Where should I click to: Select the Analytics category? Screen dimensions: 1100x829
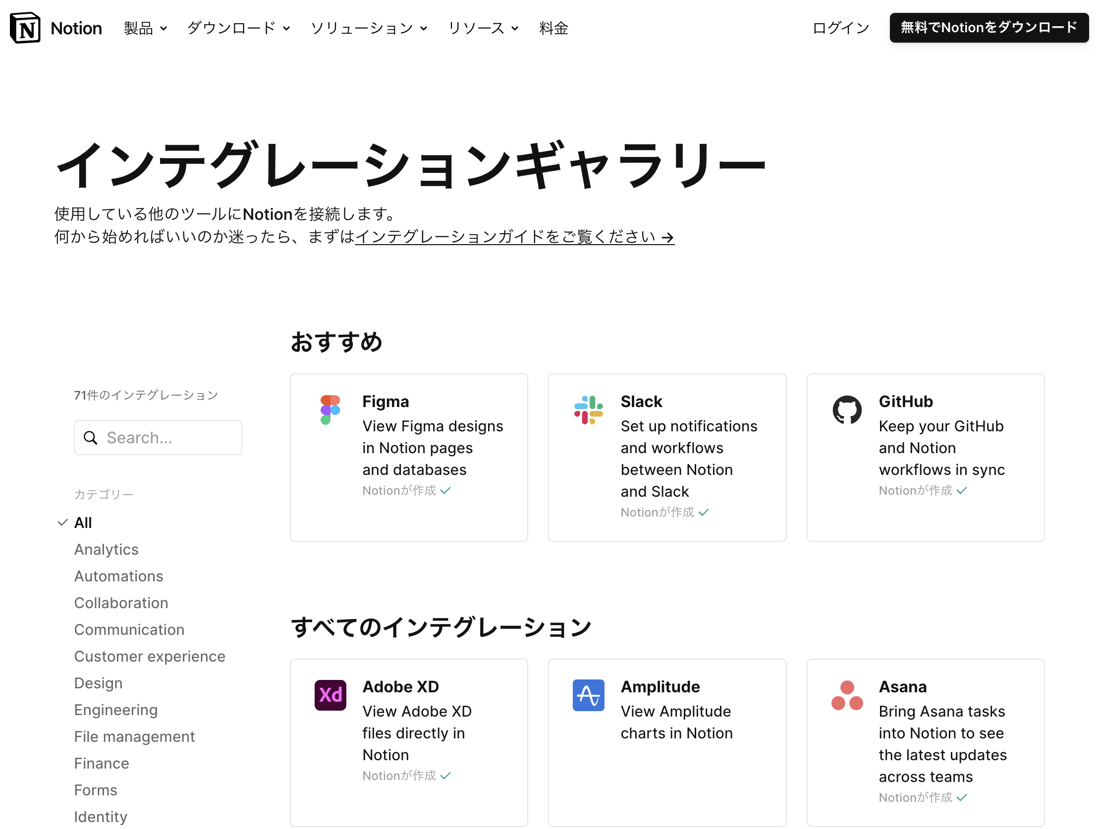[x=107, y=549]
